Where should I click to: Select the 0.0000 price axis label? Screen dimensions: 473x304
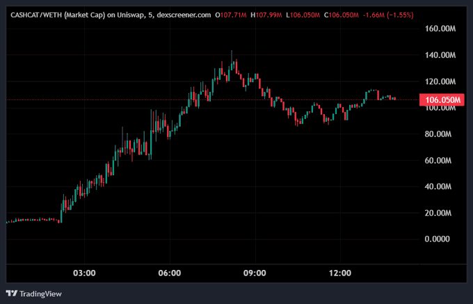(437, 239)
